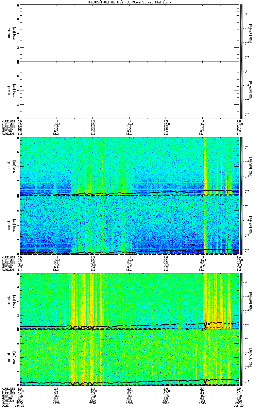Pick the color bar beside THD B-perpendicular panel
The width and height of the screenshot is (255, 408).
(x=241, y=167)
